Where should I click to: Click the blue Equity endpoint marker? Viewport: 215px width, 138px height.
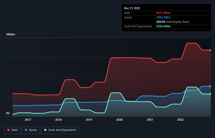click(211, 86)
